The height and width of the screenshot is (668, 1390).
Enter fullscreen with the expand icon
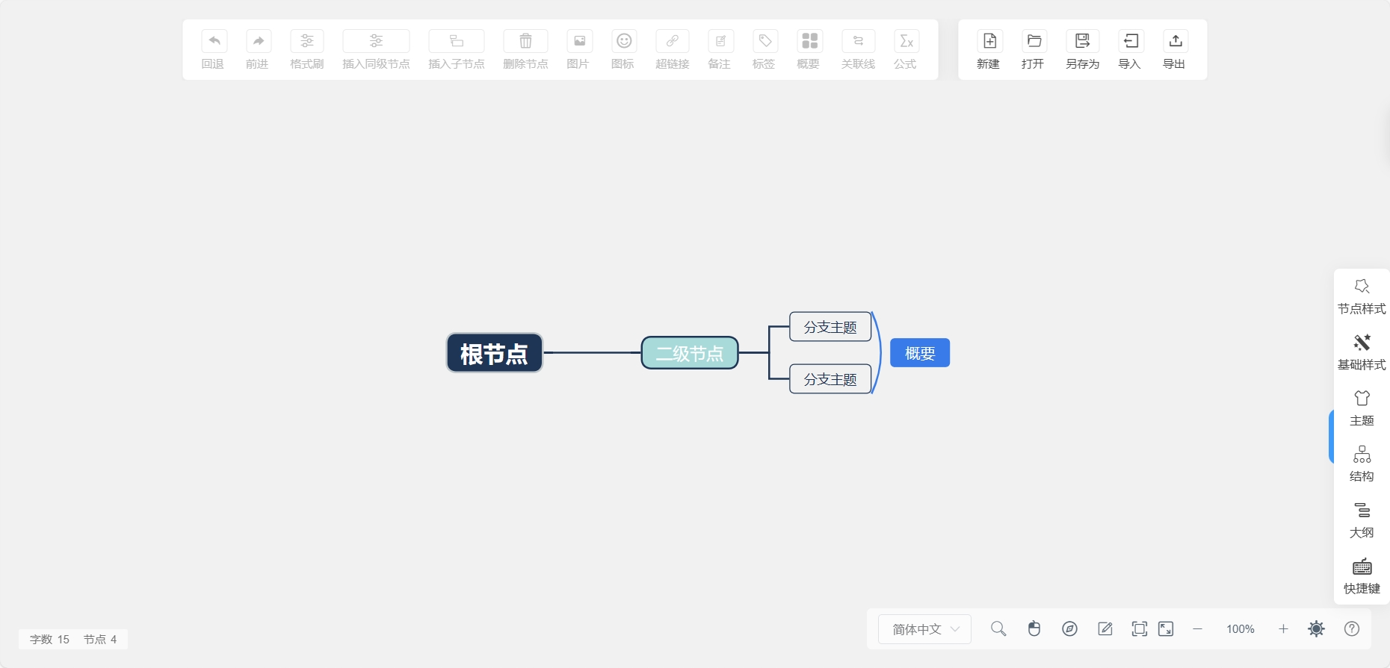coord(1166,628)
